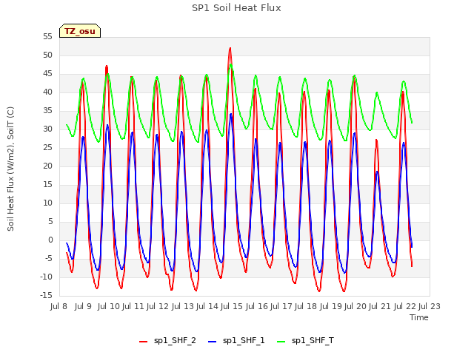
Task: Click the Jul 15 x-axis tick label
Action: point(232,306)
